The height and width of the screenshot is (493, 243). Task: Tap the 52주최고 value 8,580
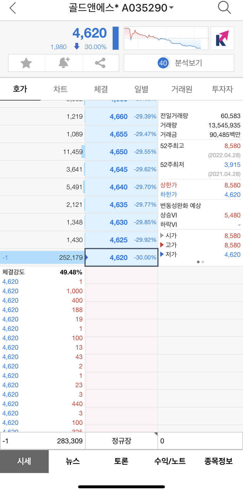point(232,146)
